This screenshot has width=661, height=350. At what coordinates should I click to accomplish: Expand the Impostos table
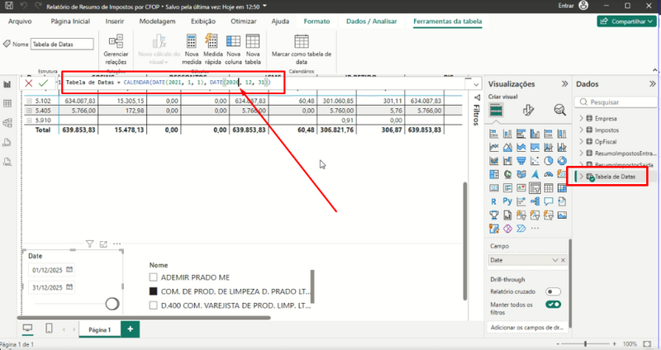(x=582, y=130)
